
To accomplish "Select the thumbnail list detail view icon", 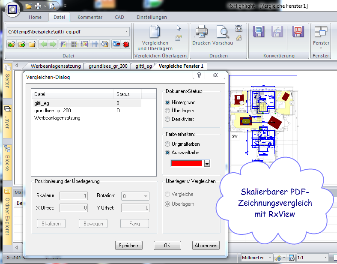I will (x=84, y=44).
